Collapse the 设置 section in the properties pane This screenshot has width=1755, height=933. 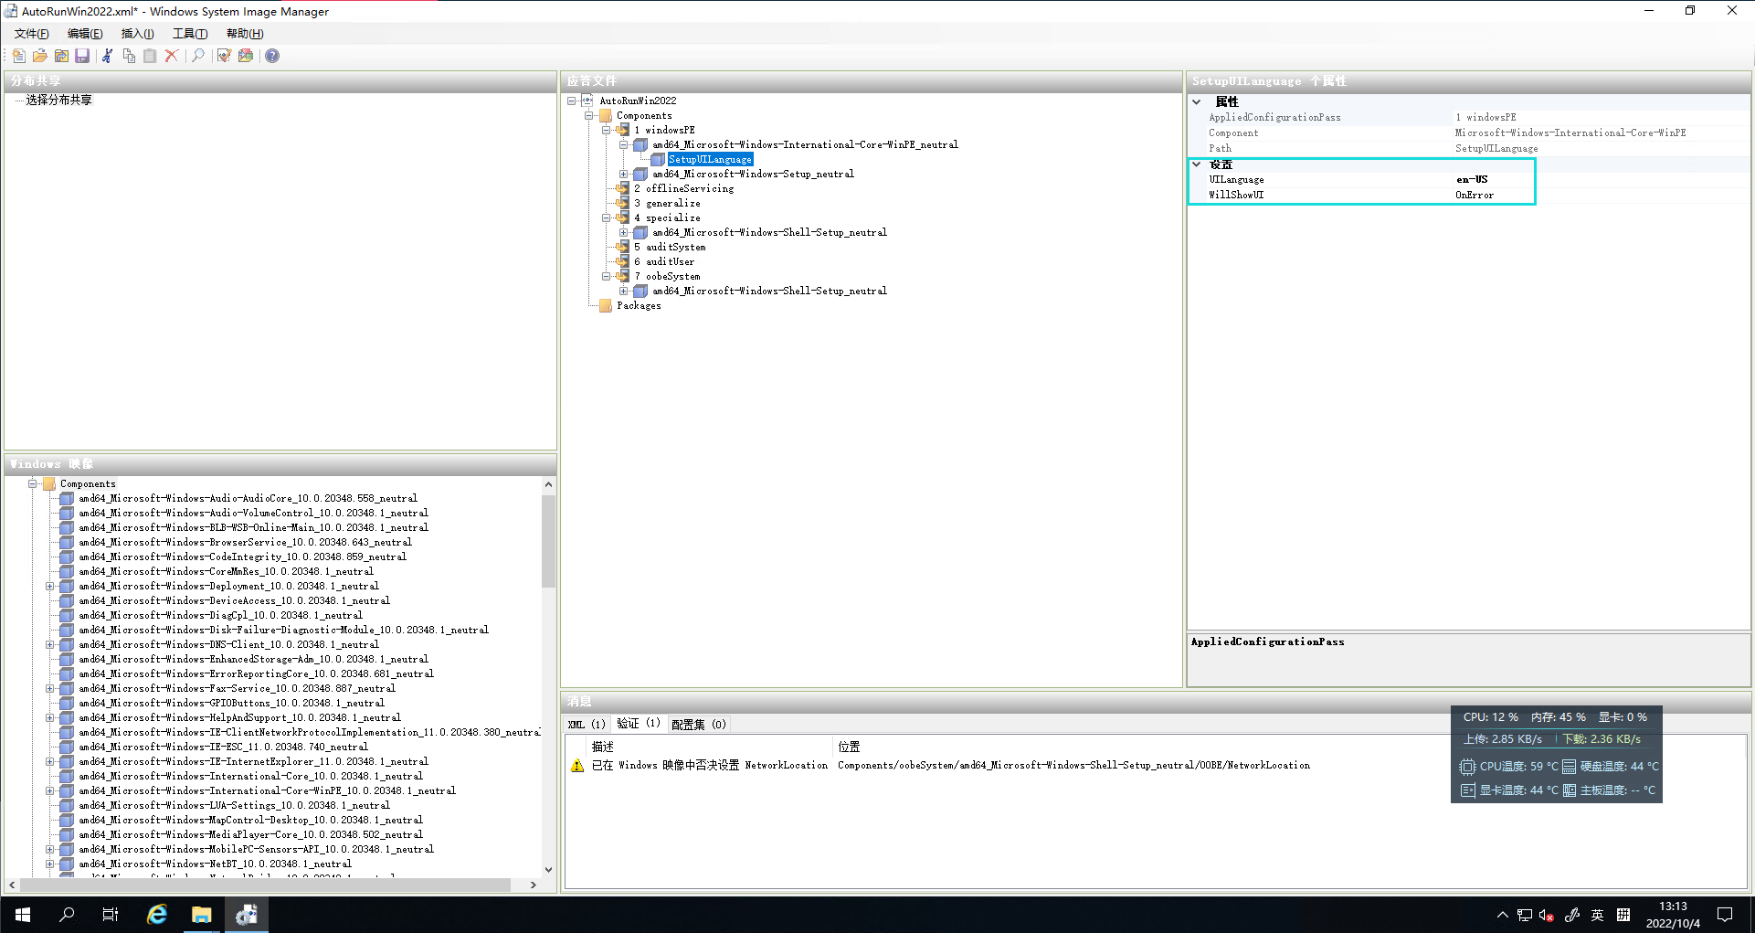1196,164
